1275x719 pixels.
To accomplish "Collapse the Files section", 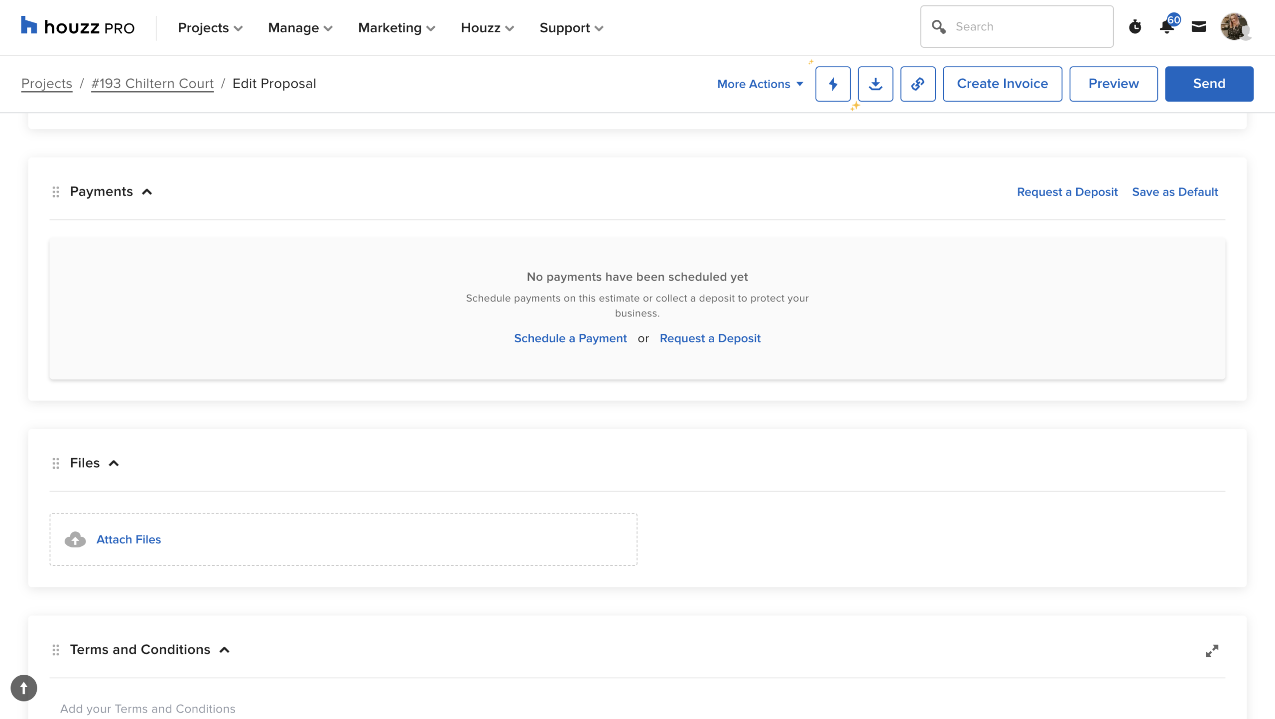I will pos(114,463).
